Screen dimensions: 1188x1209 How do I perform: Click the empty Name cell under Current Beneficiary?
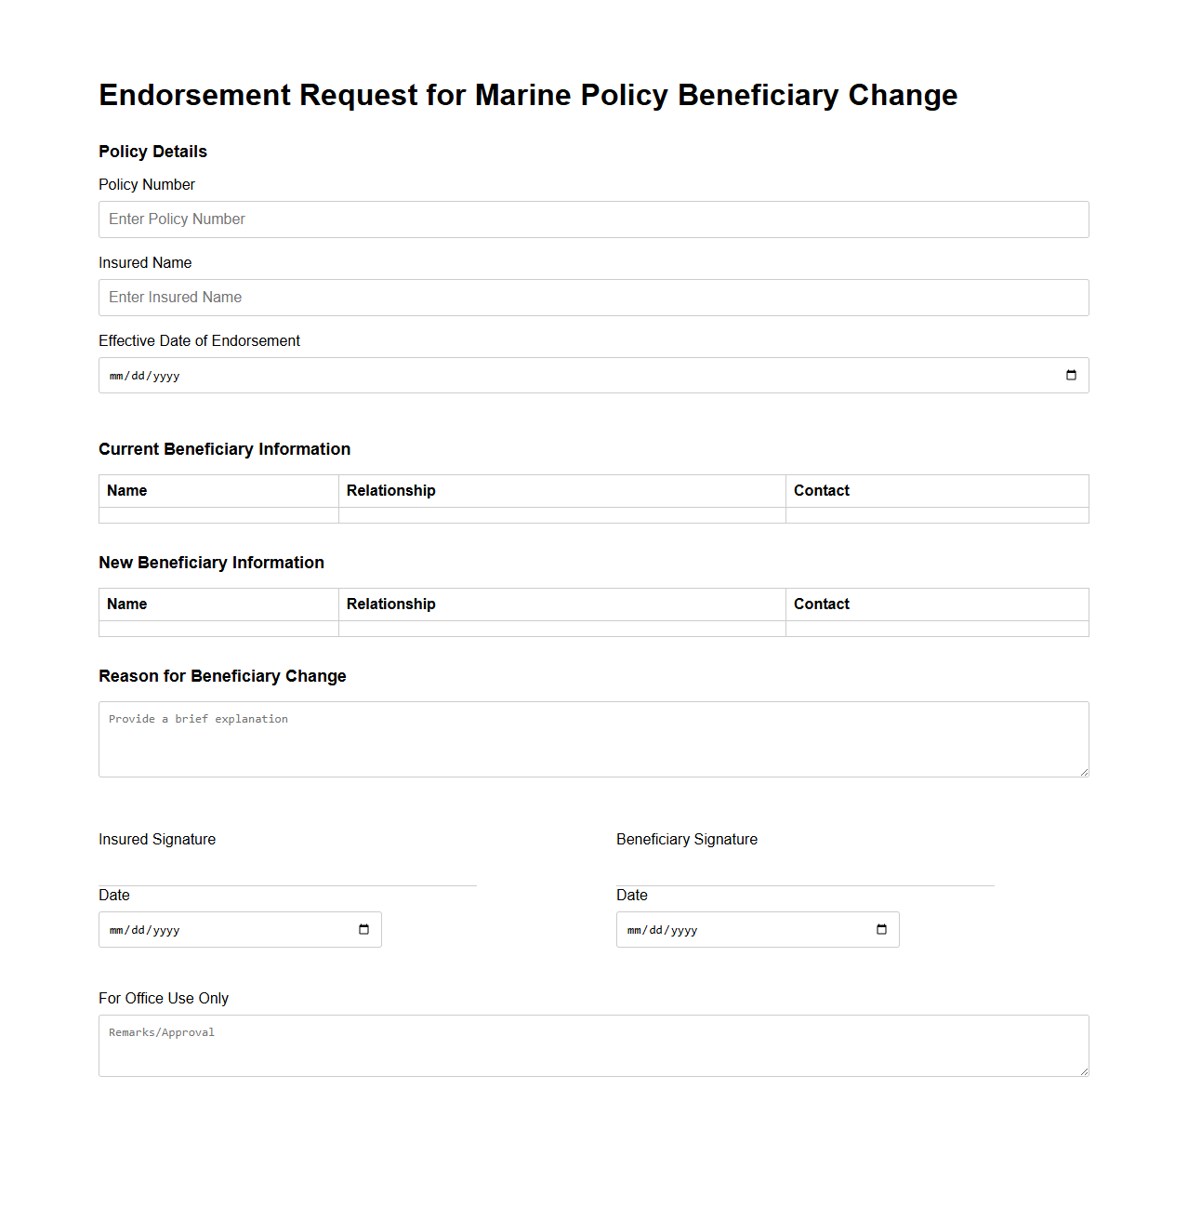pyautogui.click(x=218, y=514)
